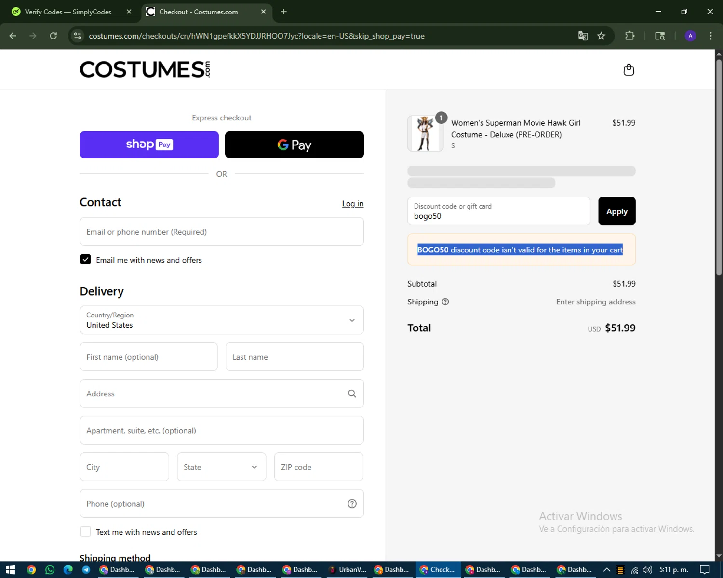The width and height of the screenshot is (723, 578).
Task: Show hidden system tray icons
Action: pos(607,570)
